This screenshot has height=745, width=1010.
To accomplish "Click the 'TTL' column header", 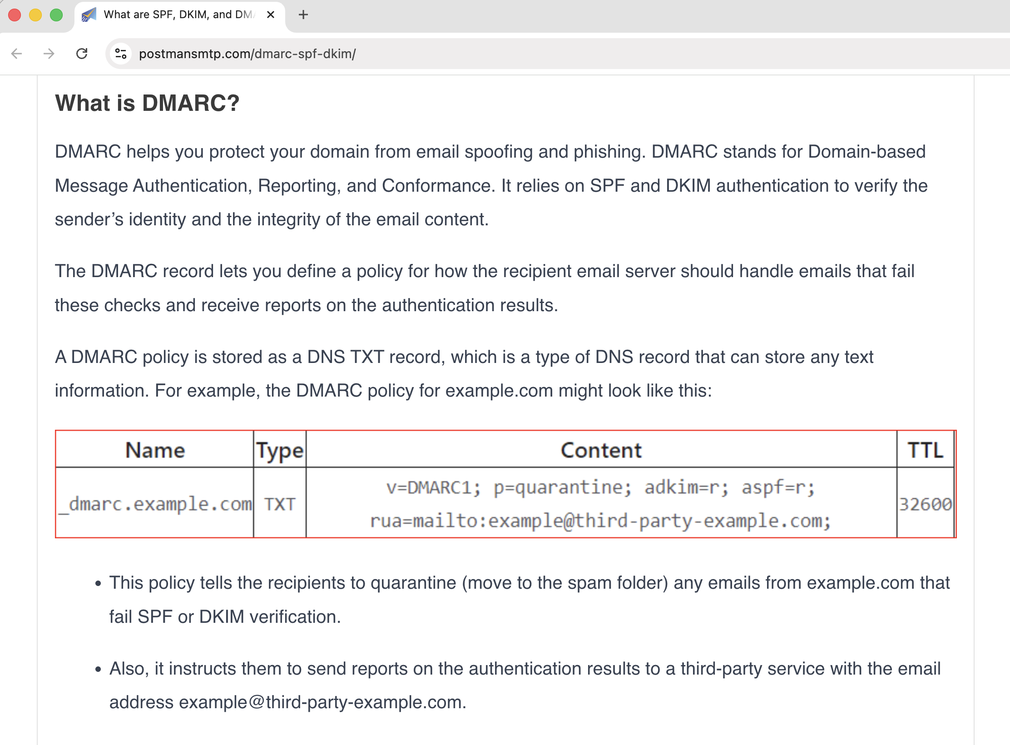I will pyautogui.click(x=926, y=450).
